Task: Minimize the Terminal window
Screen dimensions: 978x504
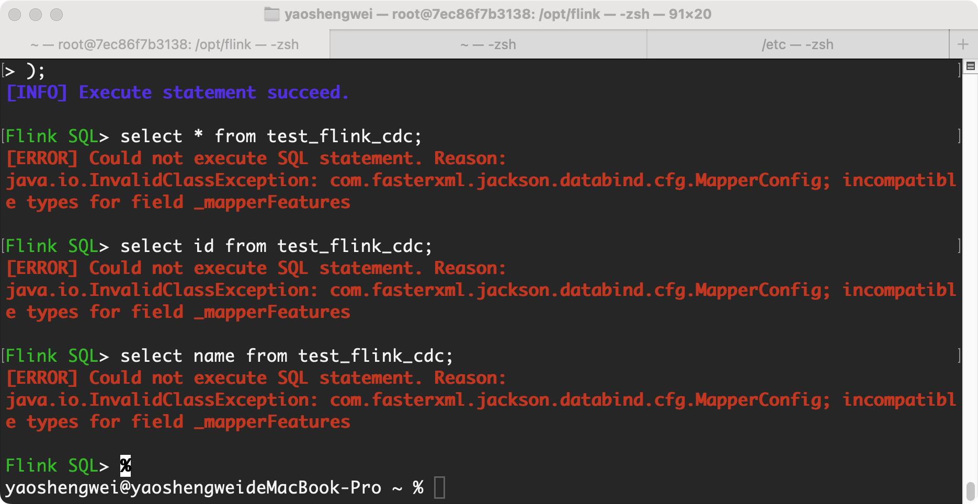Action: point(36,15)
